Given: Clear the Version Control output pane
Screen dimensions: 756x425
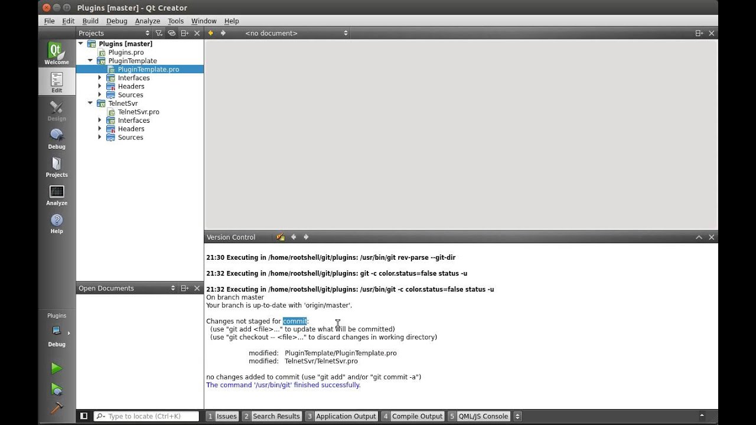Looking at the screenshot, I should click(x=281, y=237).
